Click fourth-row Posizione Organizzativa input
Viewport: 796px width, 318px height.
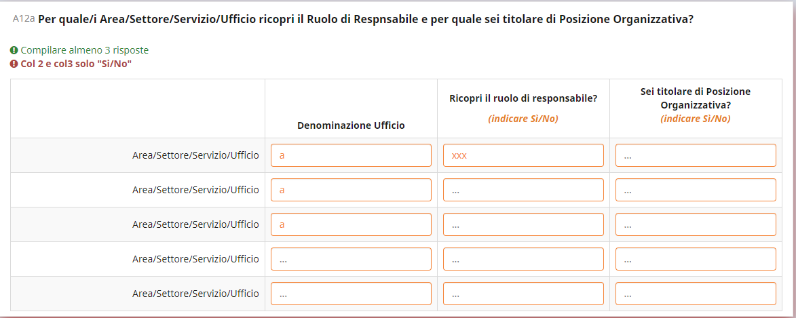point(696,259)
